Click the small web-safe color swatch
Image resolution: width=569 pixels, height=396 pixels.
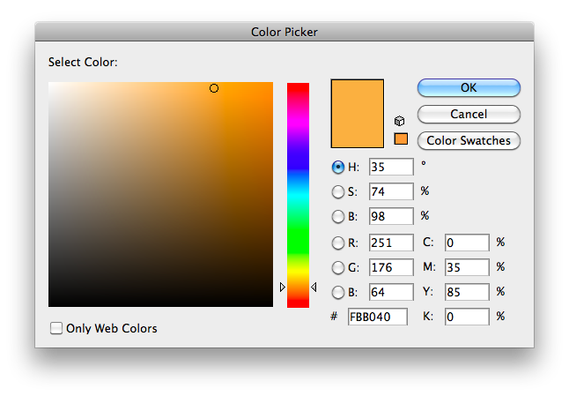tap(401, 138)
